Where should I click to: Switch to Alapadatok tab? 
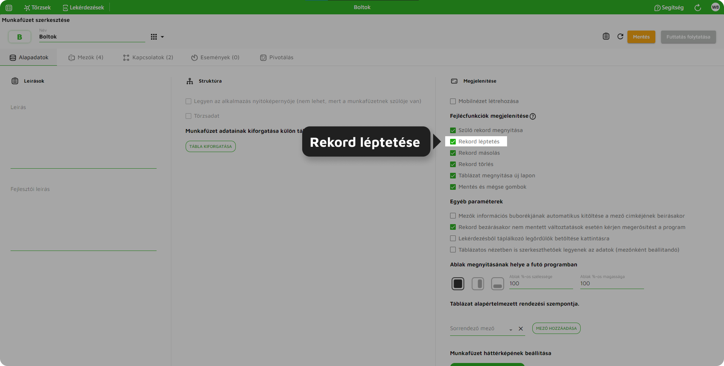point(29,57)
